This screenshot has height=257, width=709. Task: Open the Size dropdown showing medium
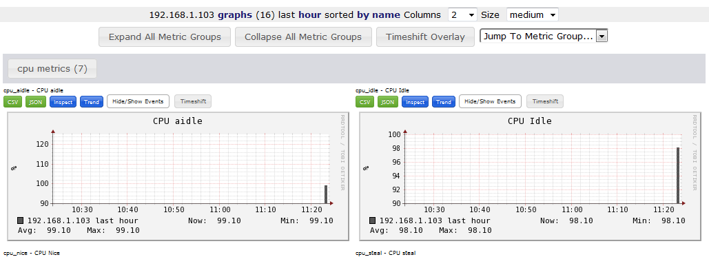(533, 15)
